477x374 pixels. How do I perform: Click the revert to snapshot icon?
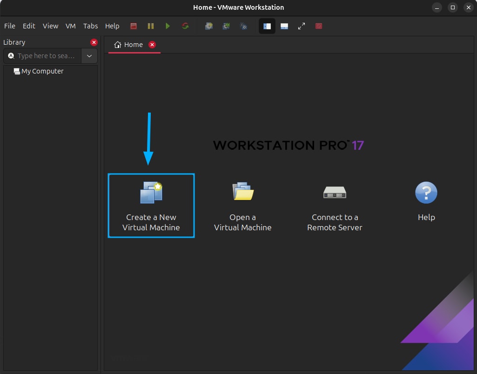coord(226,26)
